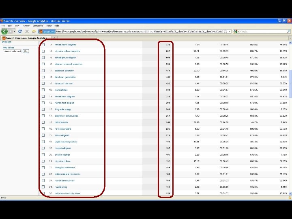Open the physical culture magazine keyword link
292x219 pixels.
(x=68, y=51)
